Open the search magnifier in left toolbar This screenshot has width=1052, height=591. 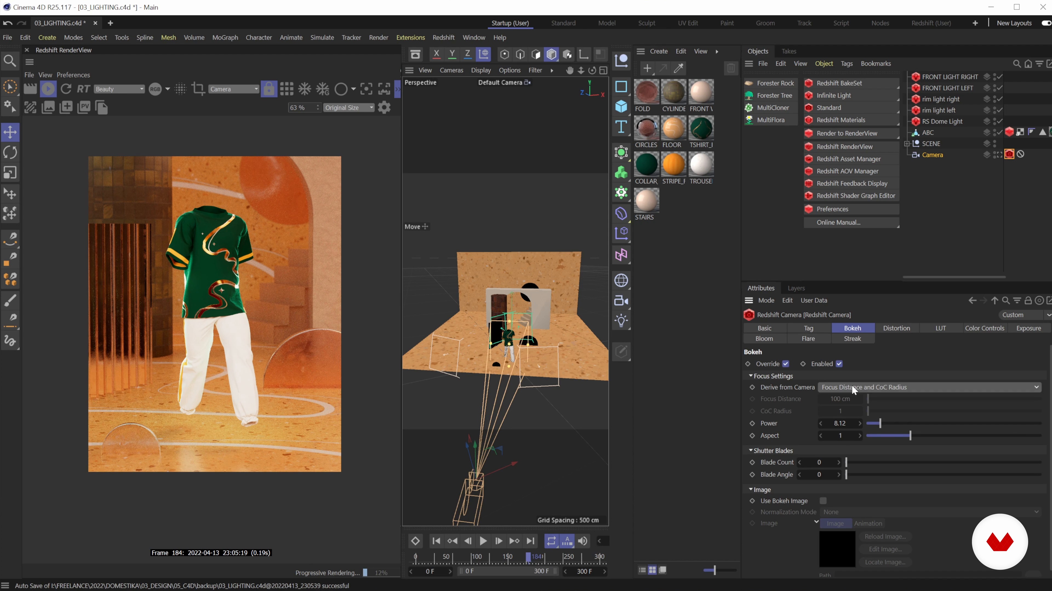(10, 61)
